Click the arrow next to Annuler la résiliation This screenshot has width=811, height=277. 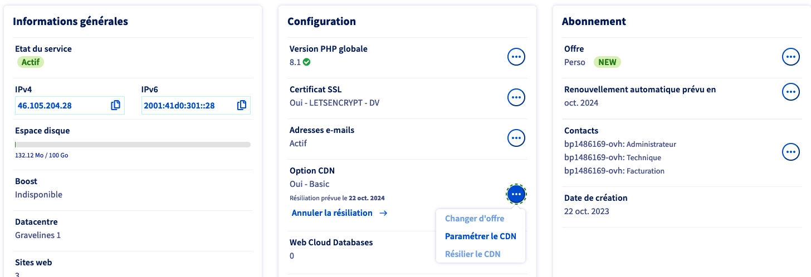point(383,213)
